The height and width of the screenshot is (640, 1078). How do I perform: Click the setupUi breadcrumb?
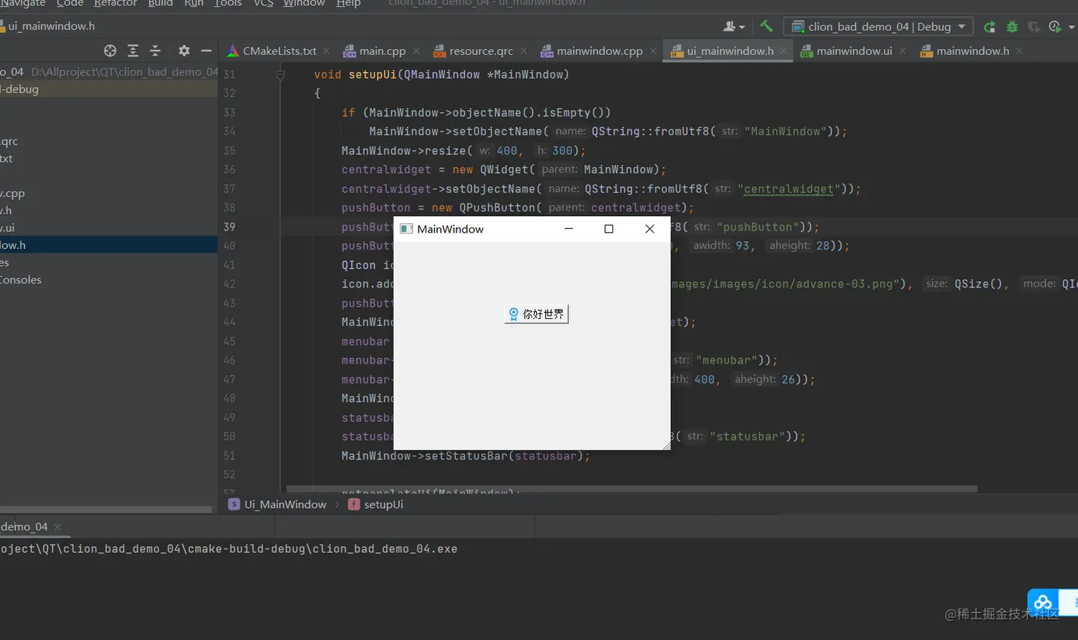[x=376, y=504]
